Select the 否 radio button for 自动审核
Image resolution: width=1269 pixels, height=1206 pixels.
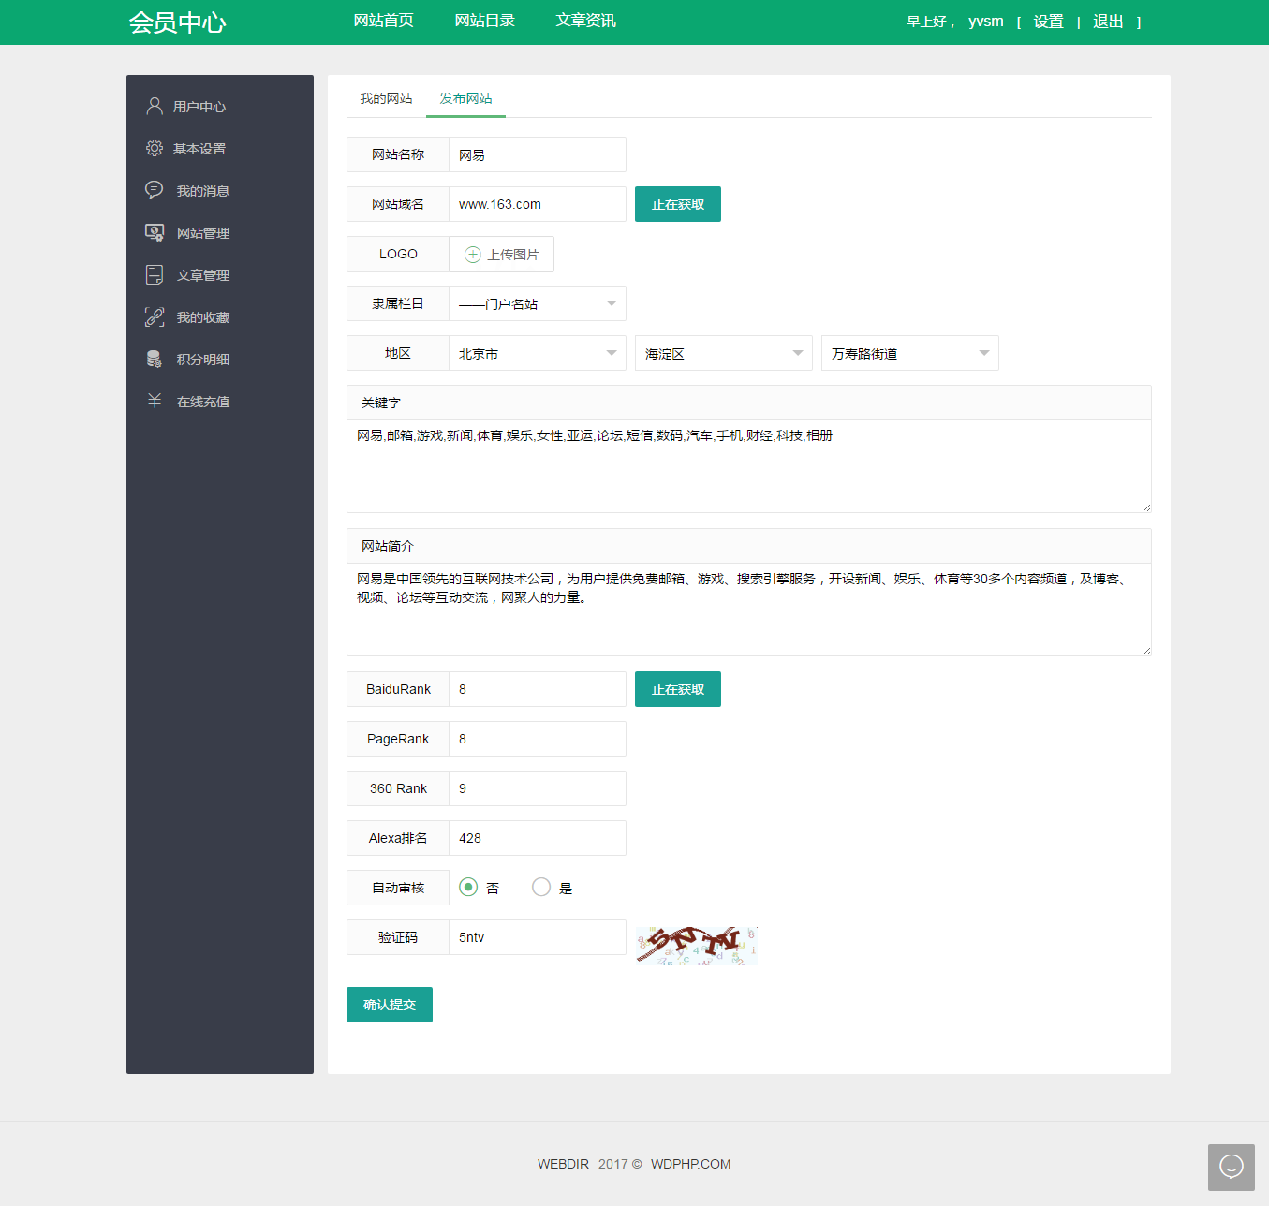pos(468,887)
